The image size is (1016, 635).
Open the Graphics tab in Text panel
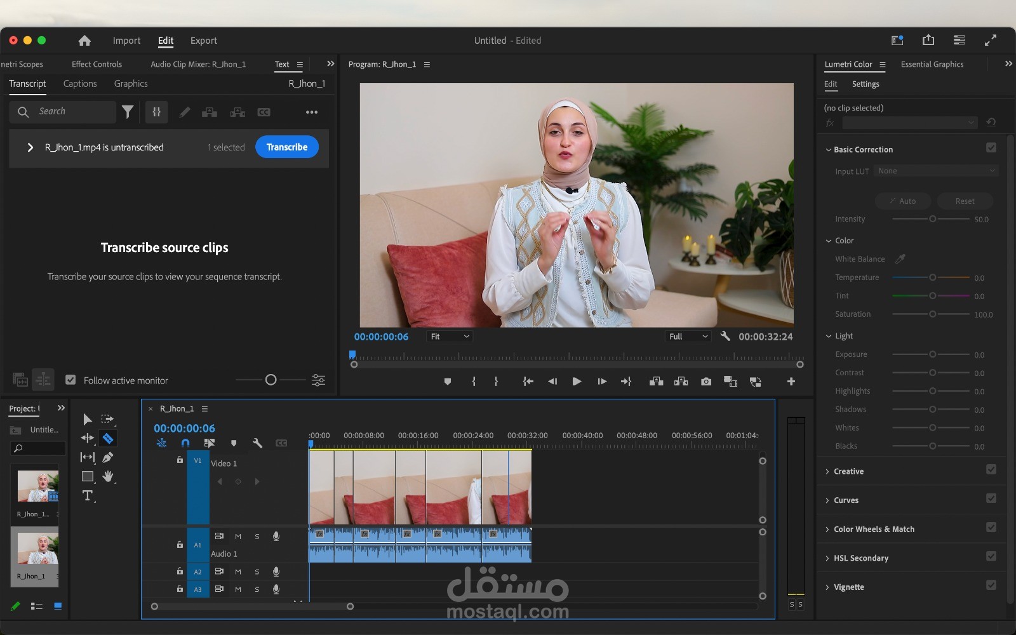(131, 84)
